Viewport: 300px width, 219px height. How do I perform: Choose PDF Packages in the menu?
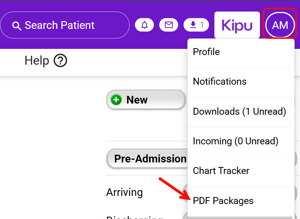pyautogui.click(x=223, y=201)
